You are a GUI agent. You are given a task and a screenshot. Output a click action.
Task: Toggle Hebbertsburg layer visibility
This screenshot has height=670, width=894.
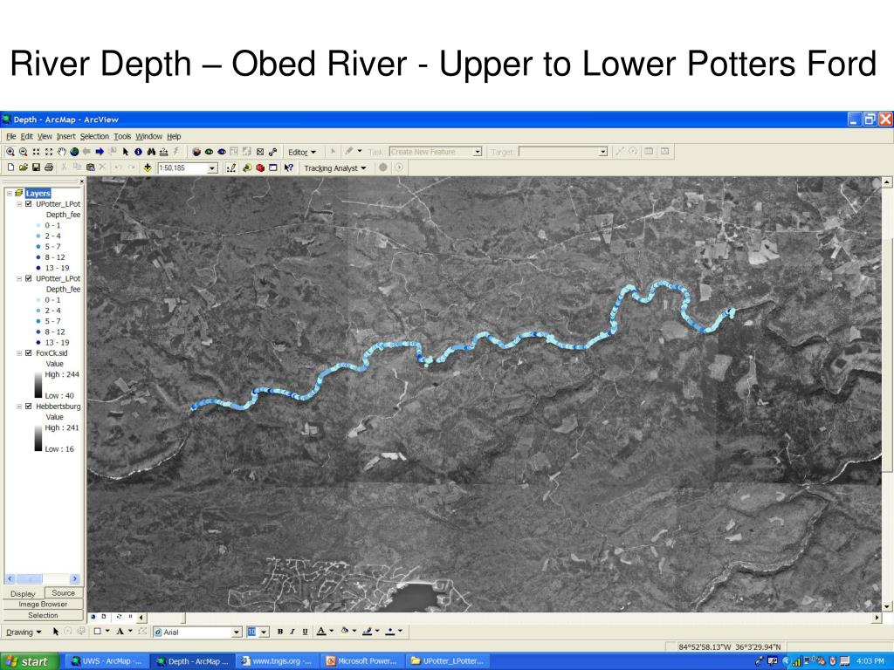29,407
